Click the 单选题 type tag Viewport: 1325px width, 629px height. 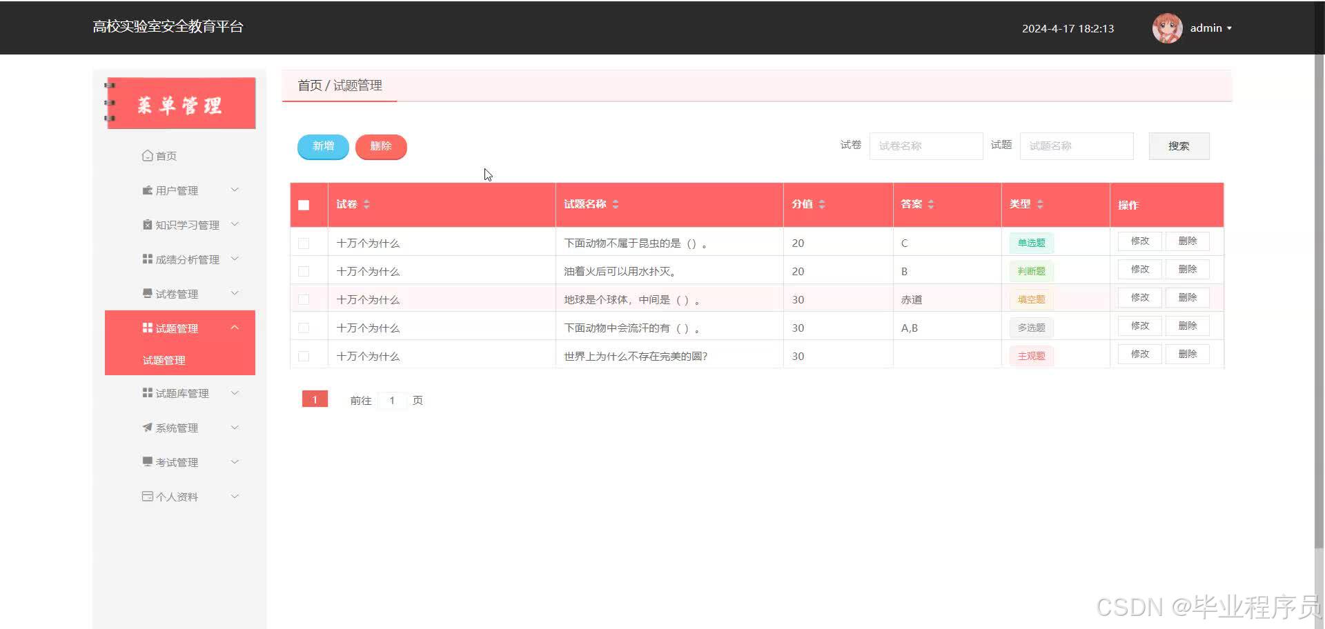(1031, 243)
